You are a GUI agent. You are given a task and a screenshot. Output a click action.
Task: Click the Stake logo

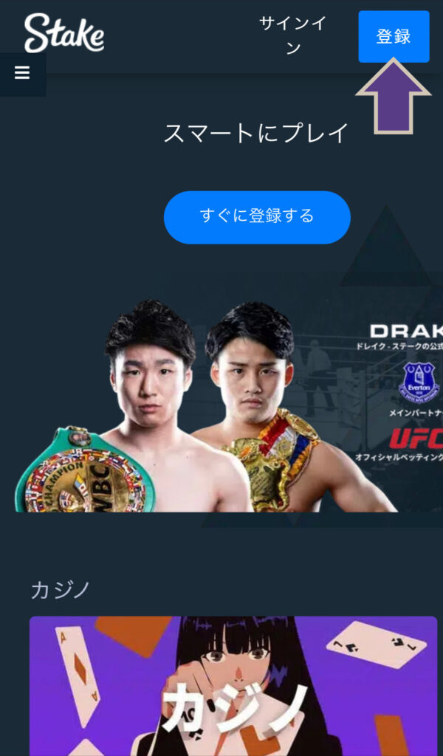64,32
